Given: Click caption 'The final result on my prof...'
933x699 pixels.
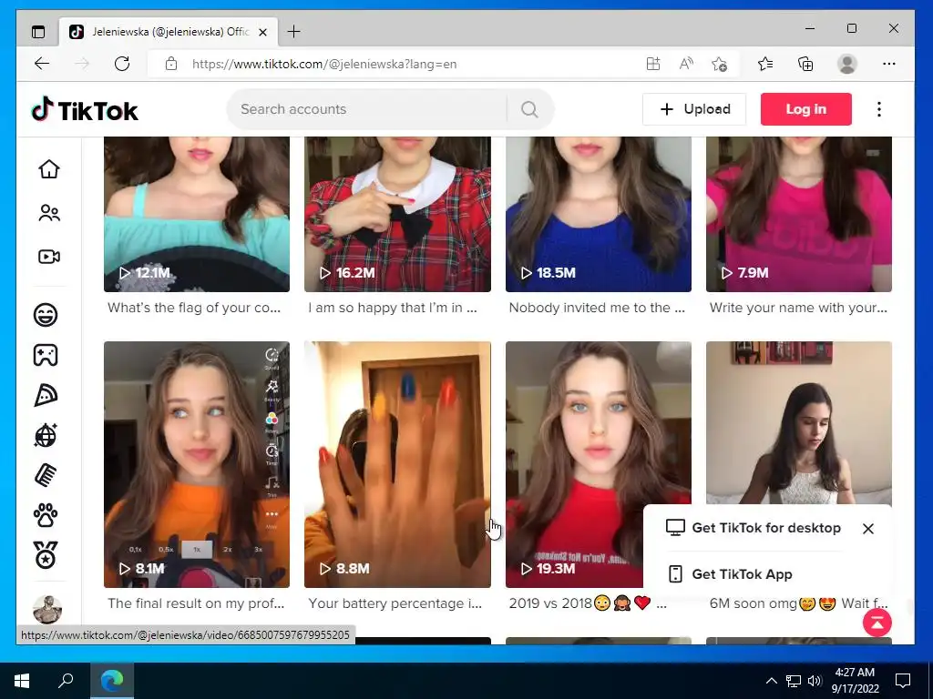Looking at the screenshot, I should coord(196,603).
